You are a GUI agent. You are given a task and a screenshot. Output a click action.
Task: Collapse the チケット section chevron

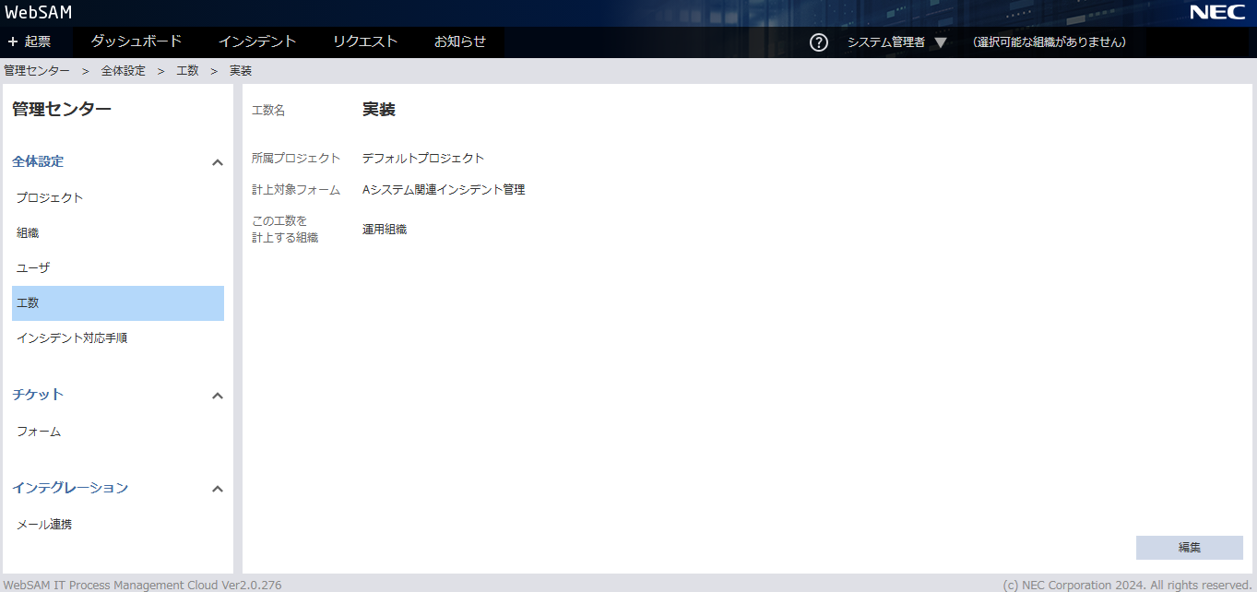pos(218,396)
